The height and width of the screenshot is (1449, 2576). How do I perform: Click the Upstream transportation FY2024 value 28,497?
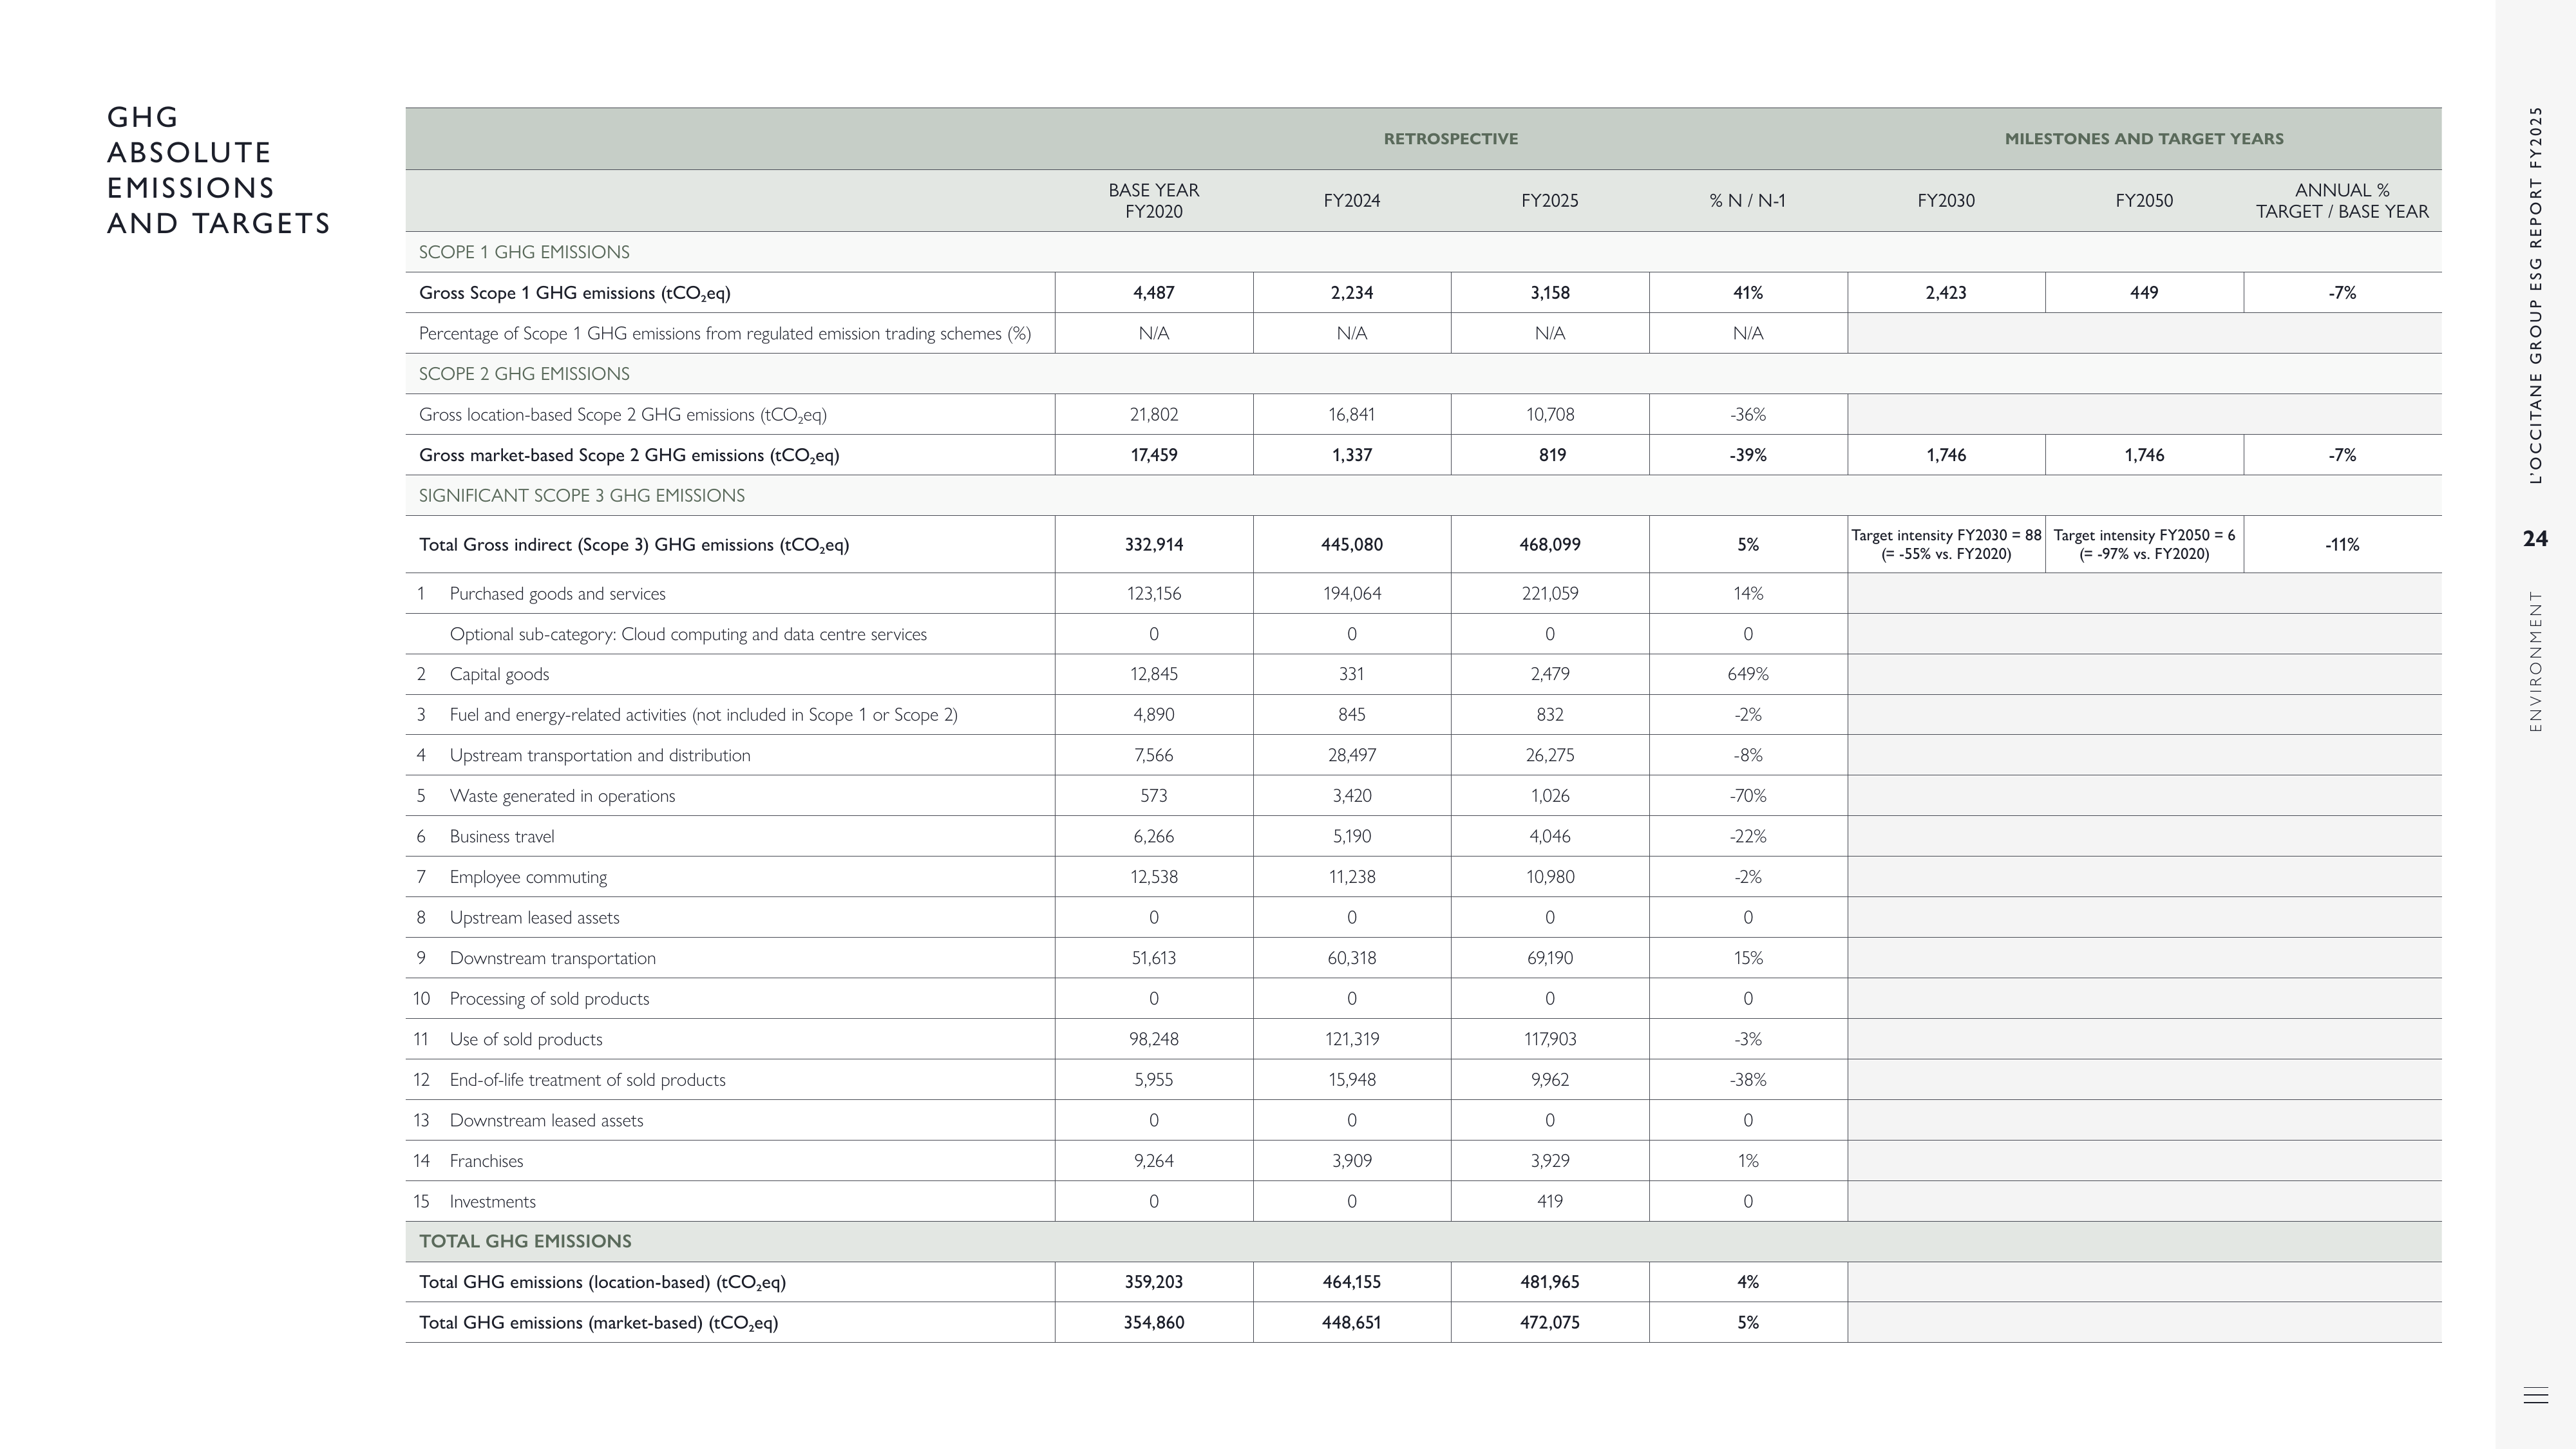1351,755
